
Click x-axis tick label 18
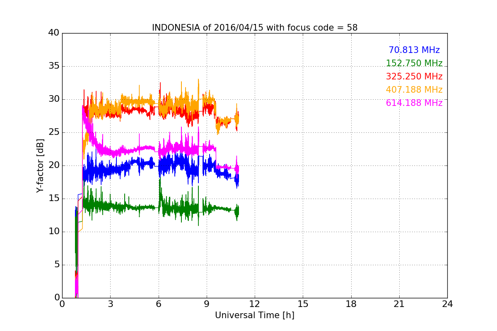click(x=351, y=304)
